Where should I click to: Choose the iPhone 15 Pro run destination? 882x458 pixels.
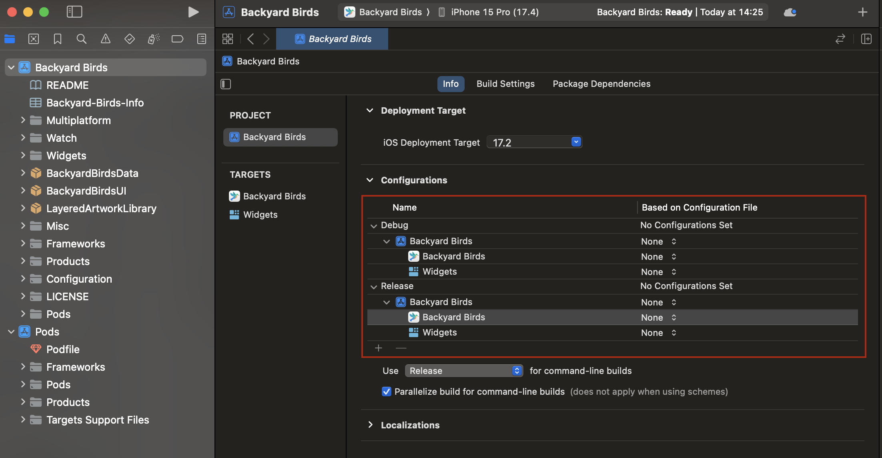(489, 12)
